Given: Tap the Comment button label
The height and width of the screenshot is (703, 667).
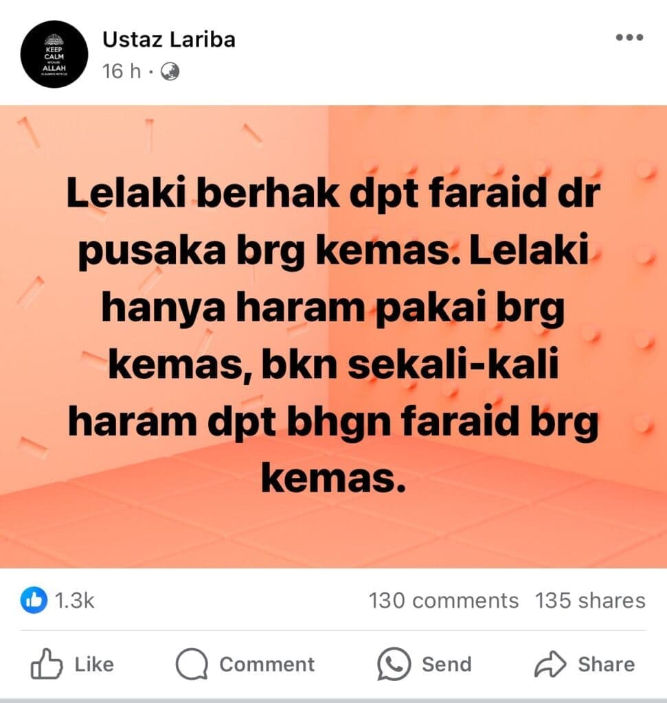Looking at the screenshot, I should click(x=267, y=665).
